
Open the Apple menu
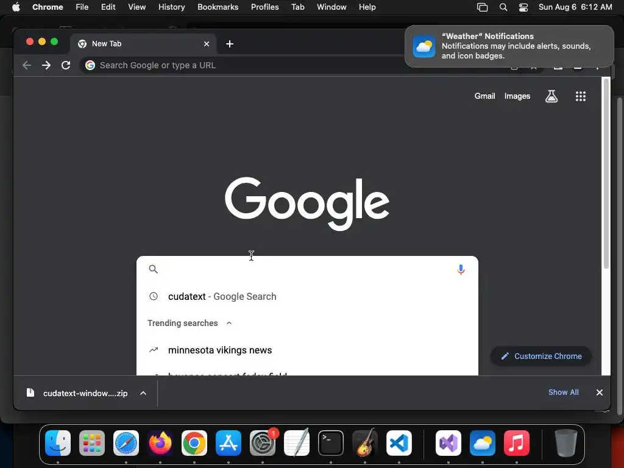pos(16,7)
